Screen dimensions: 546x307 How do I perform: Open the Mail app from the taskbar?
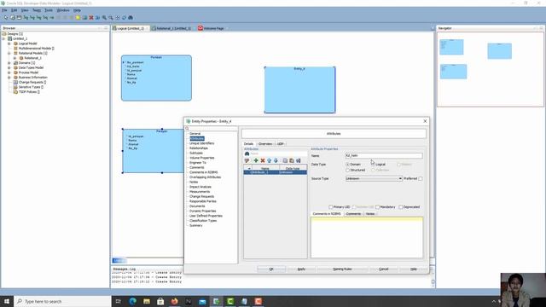pyautogui.click(x=202, y=301)
